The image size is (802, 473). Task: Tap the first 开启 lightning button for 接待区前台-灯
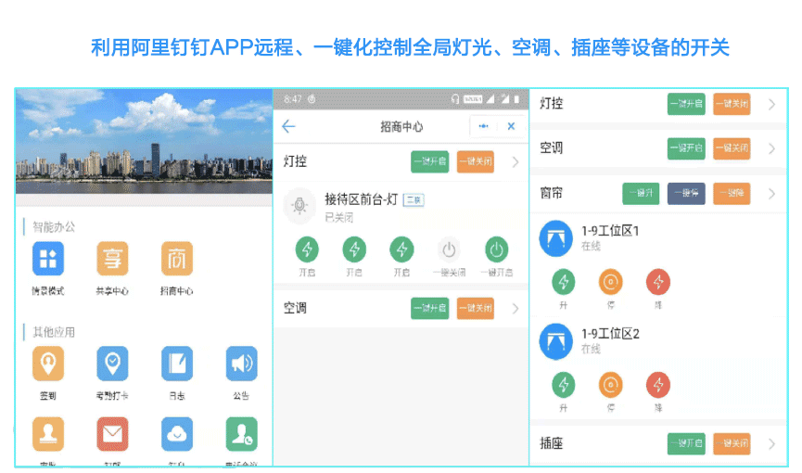point(307,249)
